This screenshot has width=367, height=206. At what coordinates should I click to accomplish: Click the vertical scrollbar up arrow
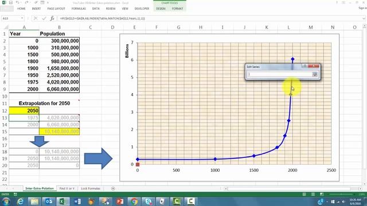point(365,26)
